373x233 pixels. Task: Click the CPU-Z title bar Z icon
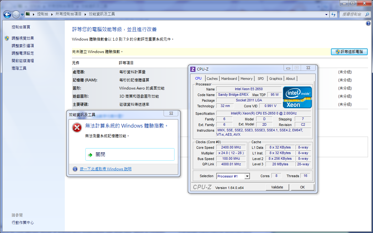[x=193, y=69]
